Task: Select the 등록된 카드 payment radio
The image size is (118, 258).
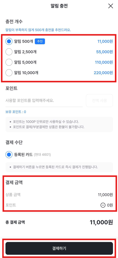Action: [9, 155]
